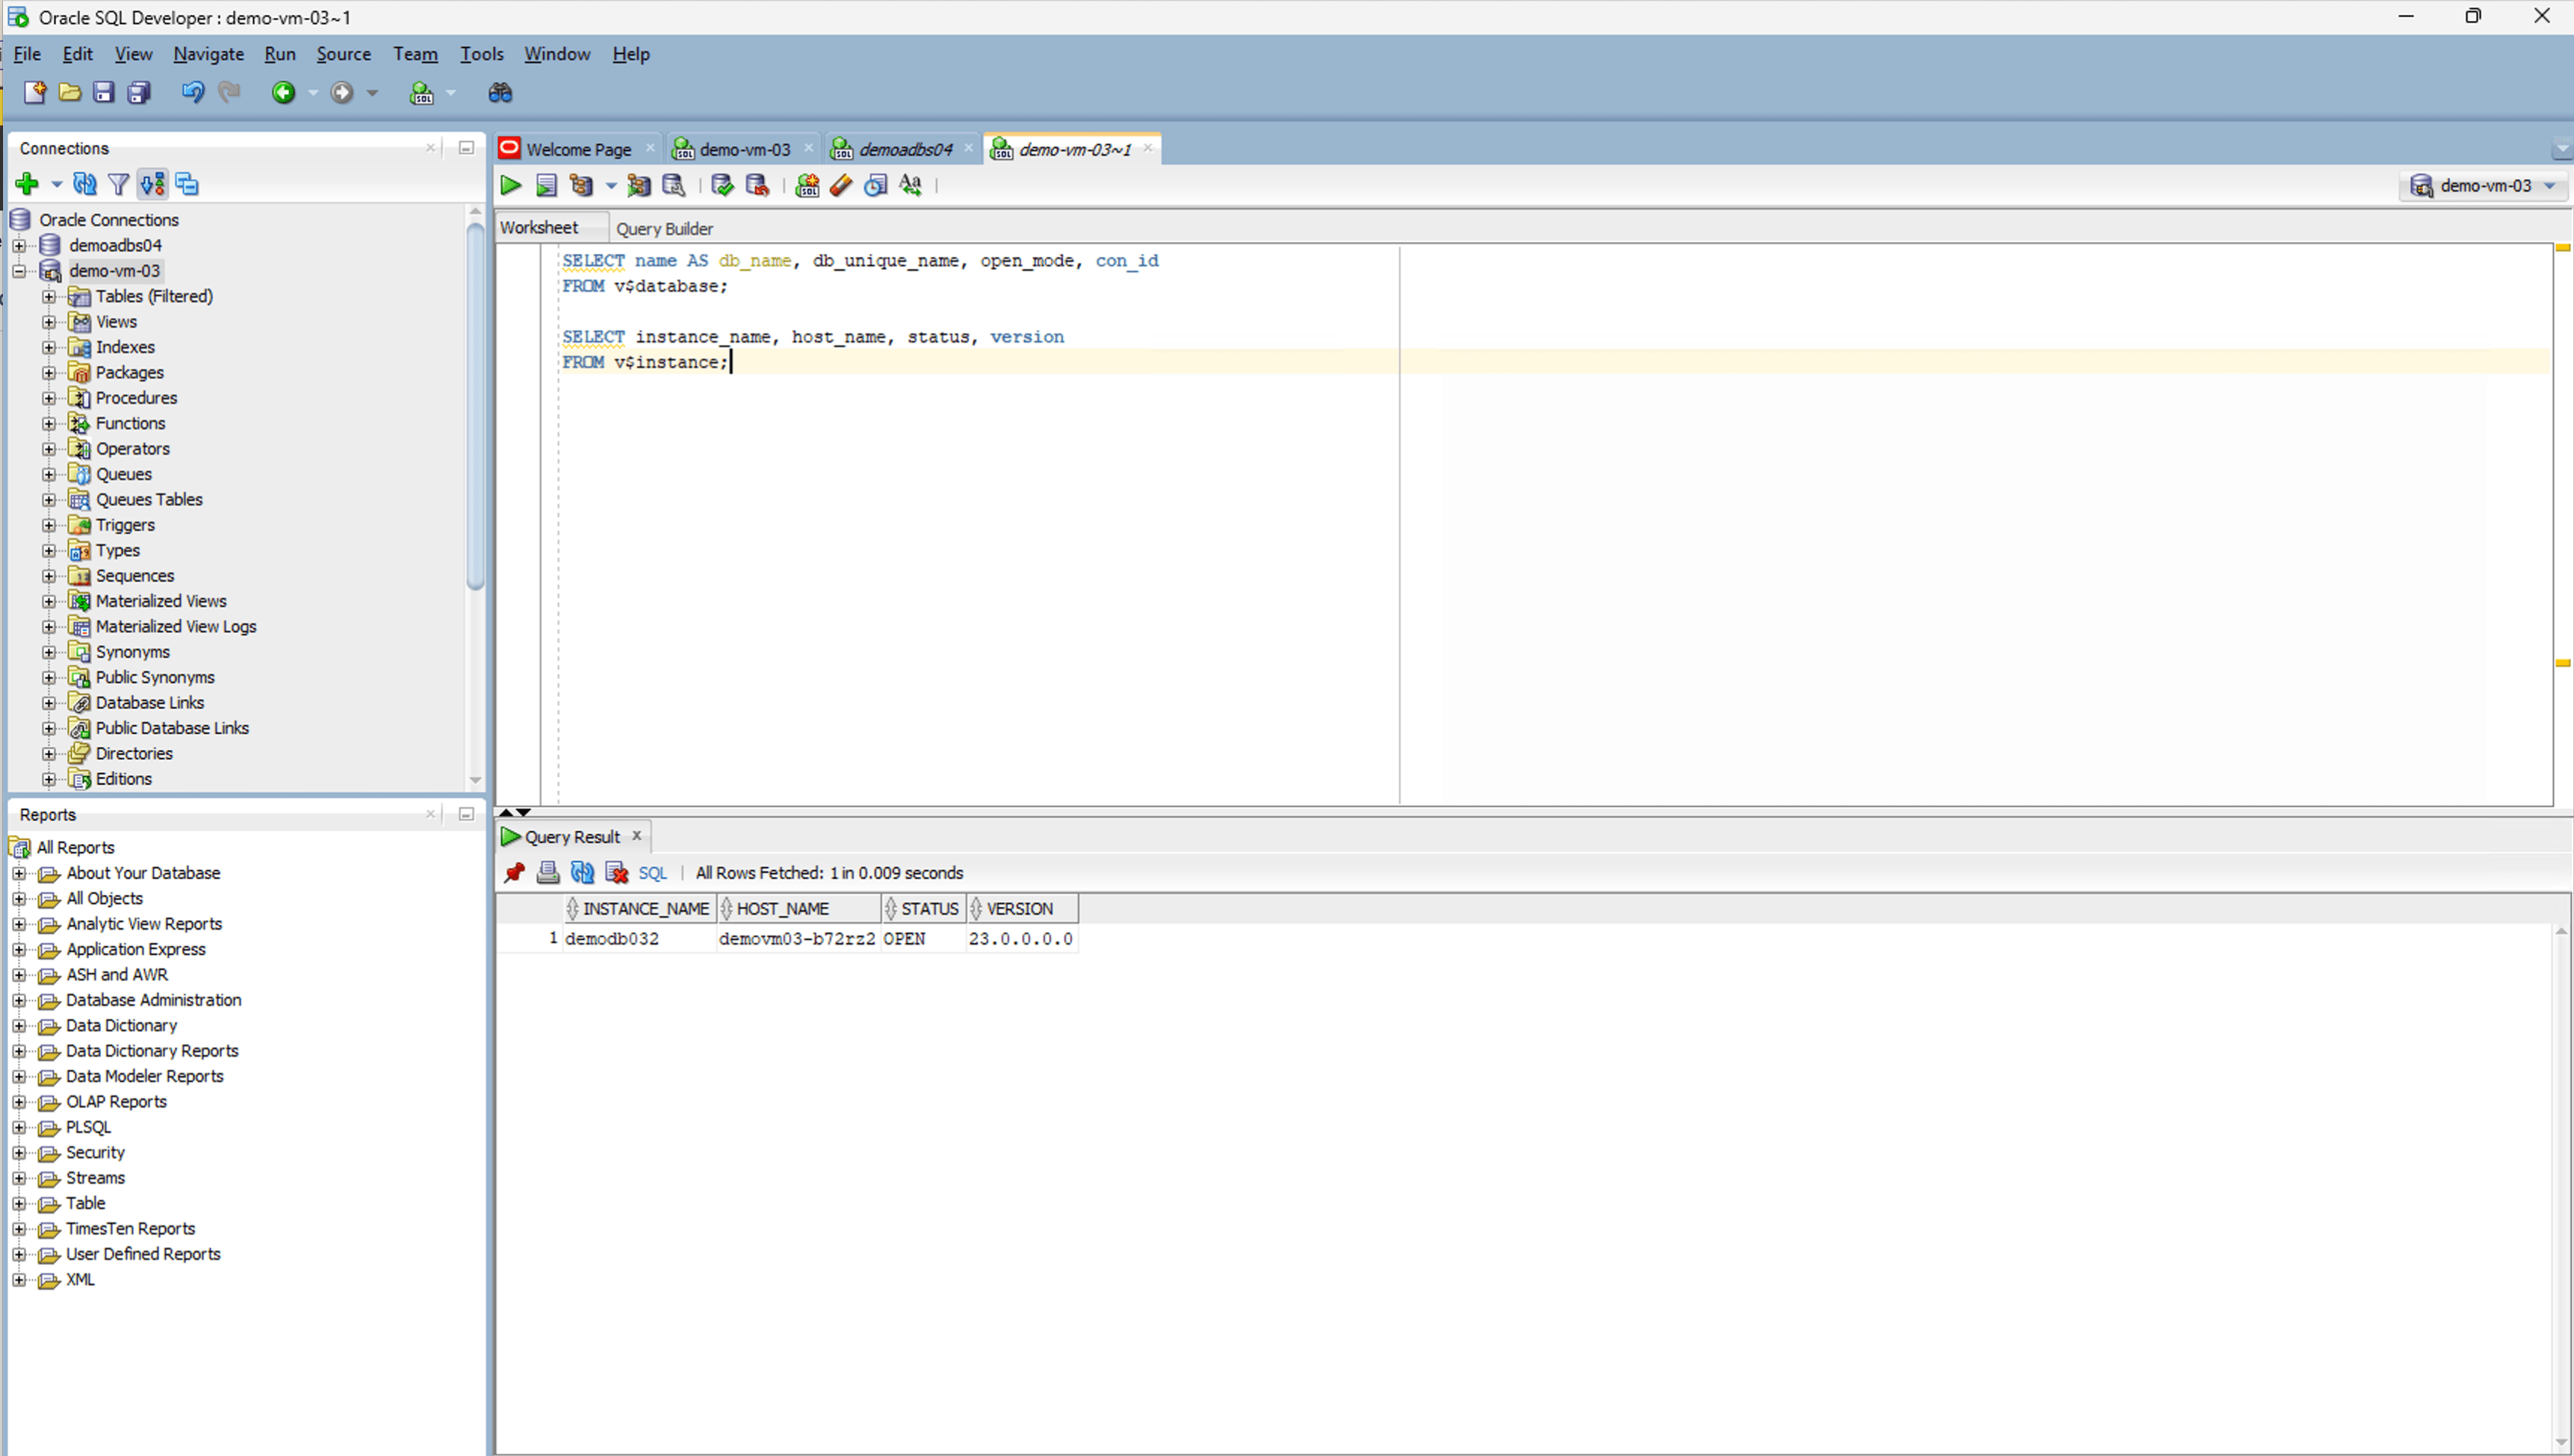This screenshot has height=1456, width=2574.
Task: Run the statement with the green arrow
Action: click(510, 185)
